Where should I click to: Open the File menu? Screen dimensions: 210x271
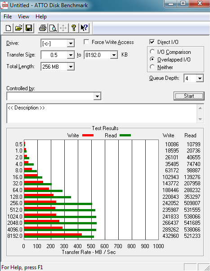pyautogui.click(x=8, y=17)
